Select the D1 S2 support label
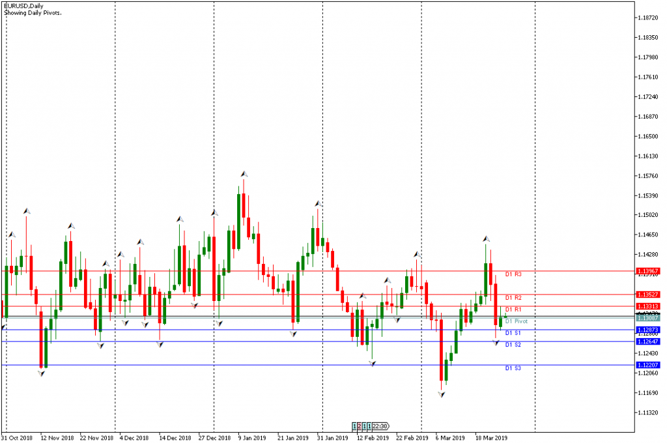Image resolution: width=667 pixels, height=445 pixels. [x=513, y=344]
